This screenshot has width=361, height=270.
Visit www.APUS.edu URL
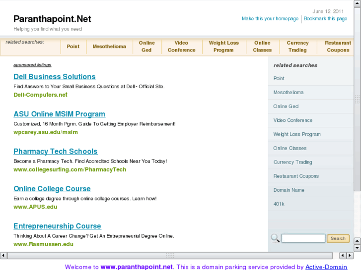point(35,207)
